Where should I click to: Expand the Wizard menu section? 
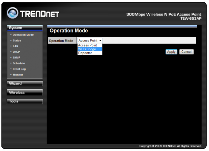point(25,83)
